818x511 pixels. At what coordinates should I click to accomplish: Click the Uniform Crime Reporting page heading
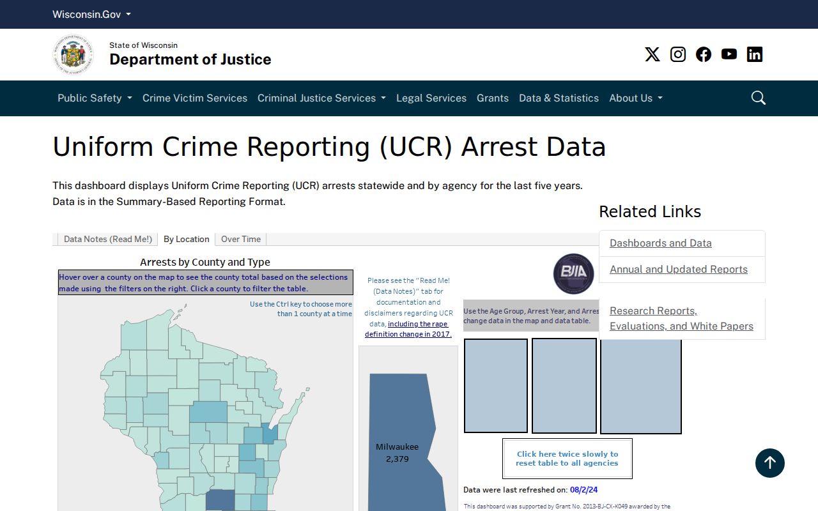click(x=329, y=147)
